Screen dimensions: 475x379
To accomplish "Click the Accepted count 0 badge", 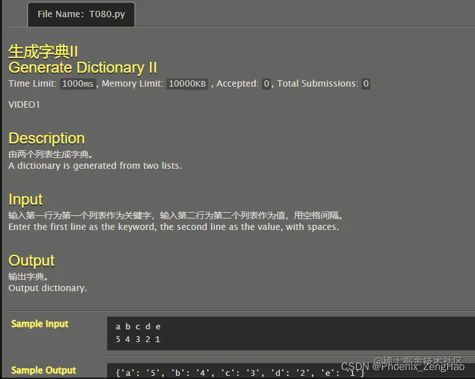I will click(267, 83).
